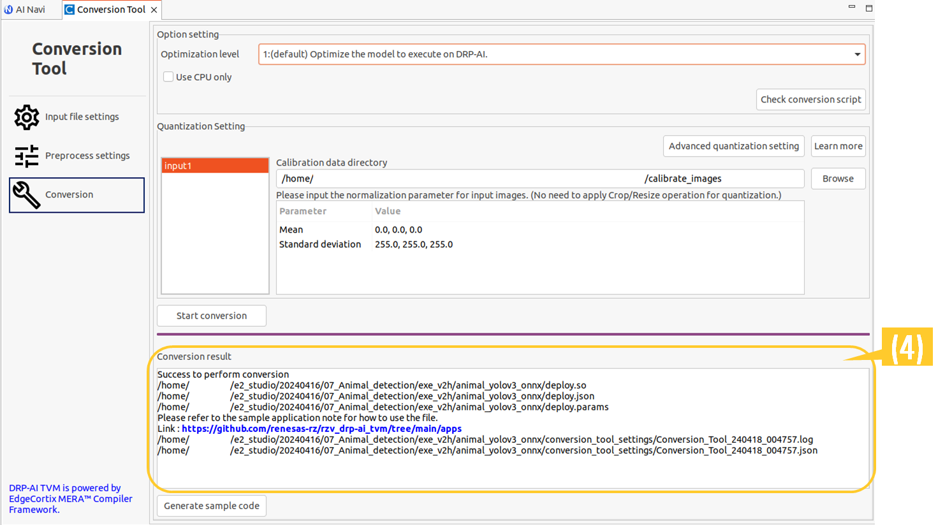This screenshot has height=525, width=945.
Task: Open the rzv_drp-ai_tvm GitHub link
Action: coord(321,429)
